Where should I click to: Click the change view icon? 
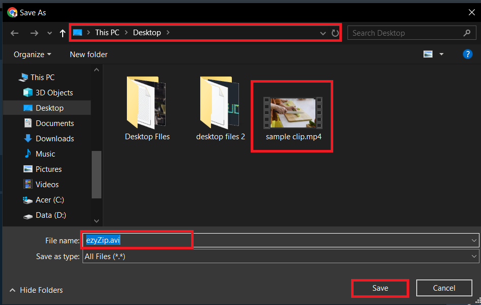427,54
